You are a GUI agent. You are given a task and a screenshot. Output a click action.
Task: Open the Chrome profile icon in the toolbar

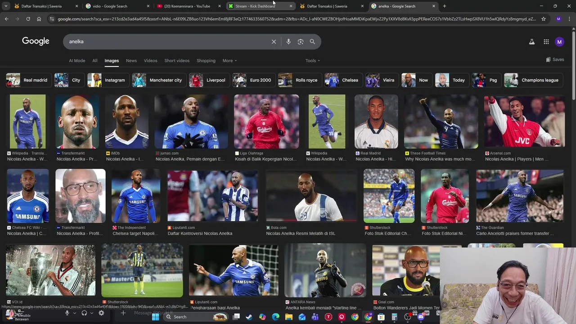[558, 19]
